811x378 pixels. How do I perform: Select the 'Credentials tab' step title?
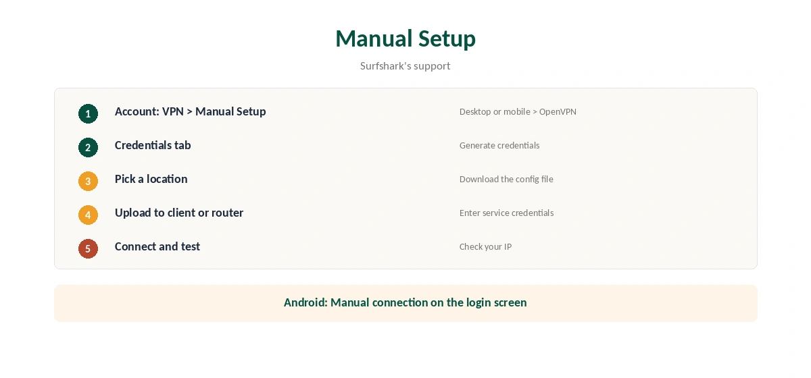153,145
